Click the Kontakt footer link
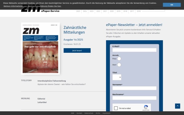 coord(79,113)
